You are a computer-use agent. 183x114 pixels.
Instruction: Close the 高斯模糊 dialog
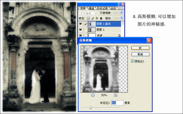click(149, 41)
